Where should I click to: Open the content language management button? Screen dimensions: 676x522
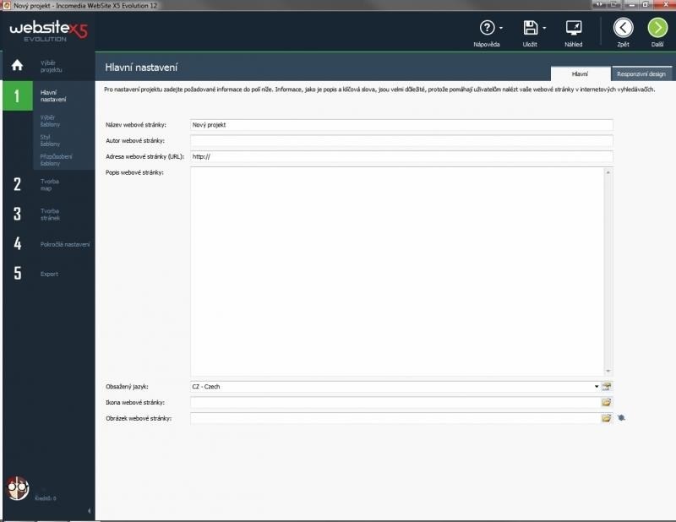[x=606, y=387]
